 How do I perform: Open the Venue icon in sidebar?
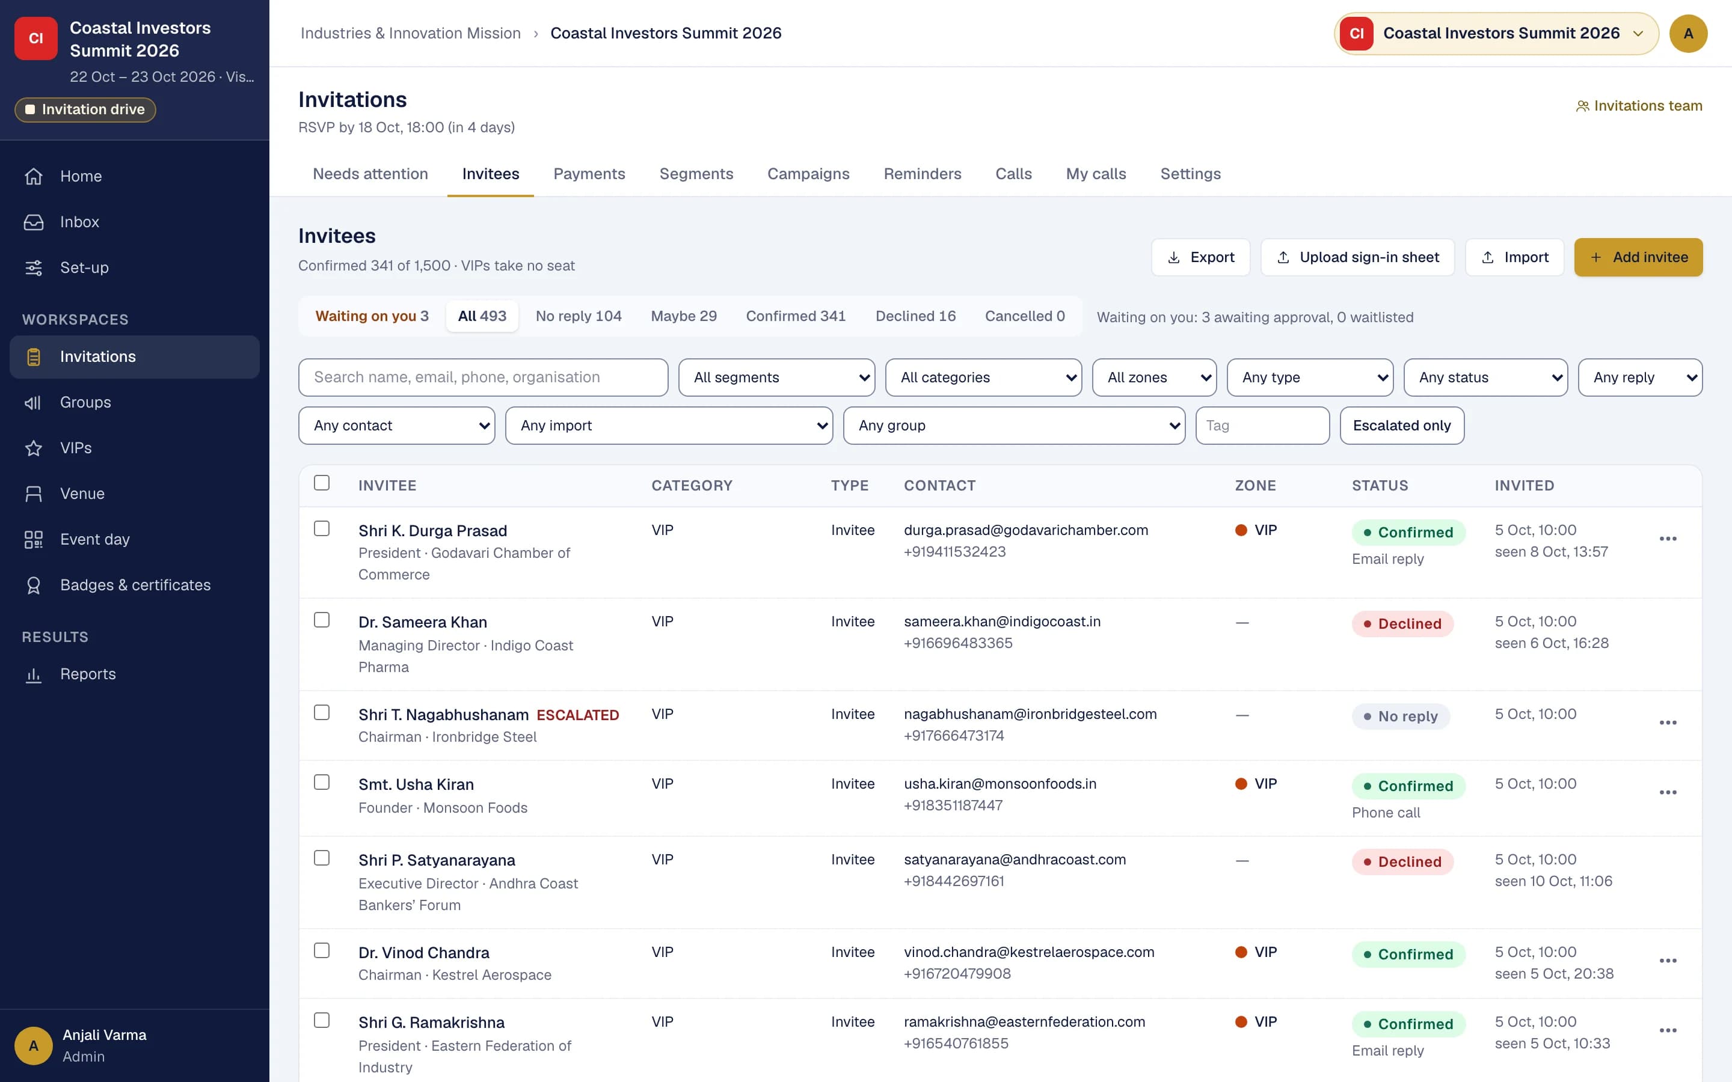pyautogui.click(x=34, y=494)
